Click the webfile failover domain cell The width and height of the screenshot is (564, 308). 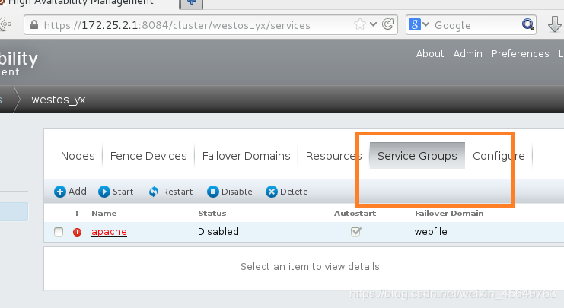point(431,231)
